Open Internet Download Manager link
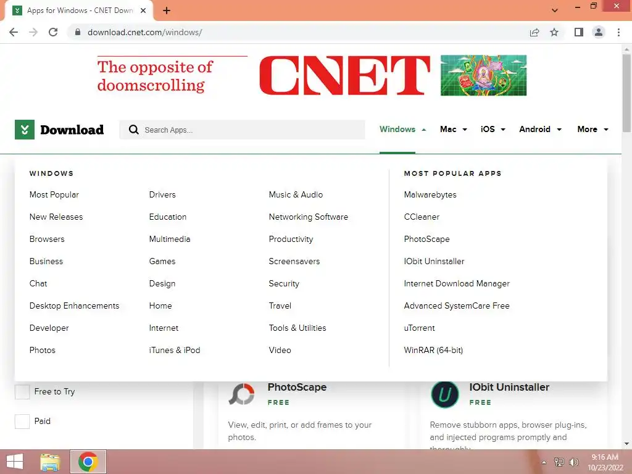 click(457, 284)
